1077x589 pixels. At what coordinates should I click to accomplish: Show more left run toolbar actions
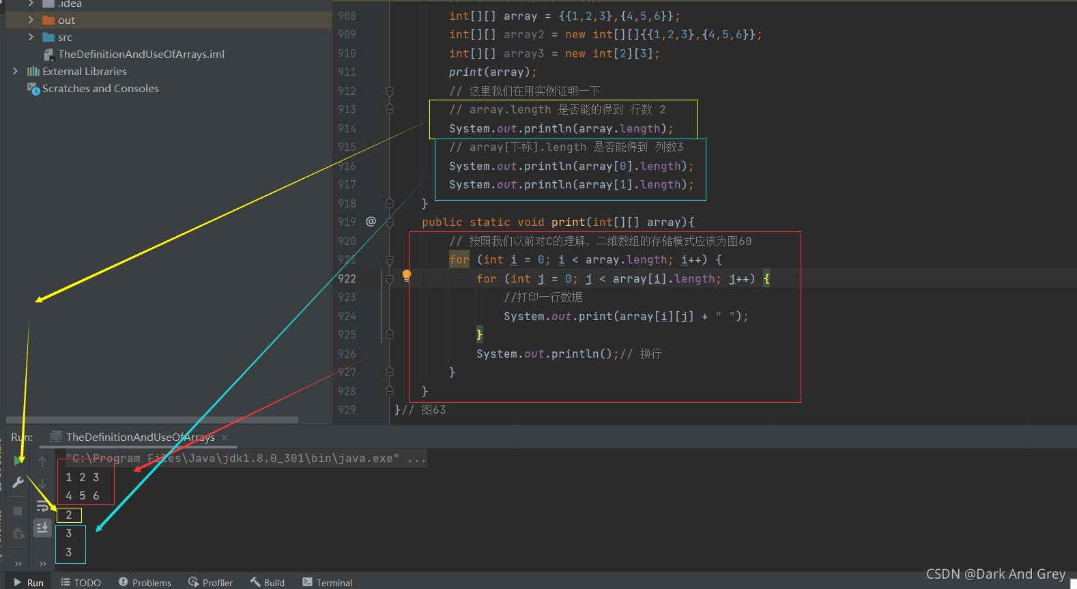pyautogui.click(x=18, y=563)
